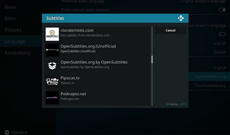Toggle Prefer default audio streams switch
This screenshot has width=230, height=135.
coord(222,10)
